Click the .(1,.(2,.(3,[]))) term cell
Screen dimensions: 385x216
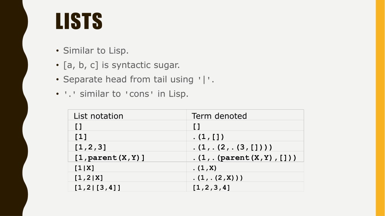click(x=245, y=147)
